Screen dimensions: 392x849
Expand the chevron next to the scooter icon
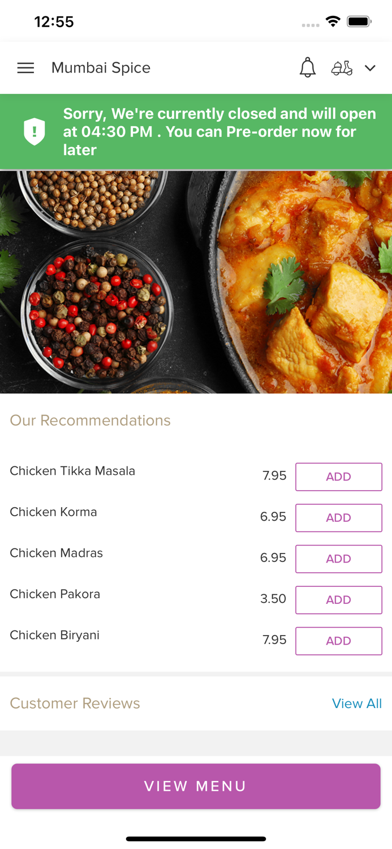(x=371, y=68)
